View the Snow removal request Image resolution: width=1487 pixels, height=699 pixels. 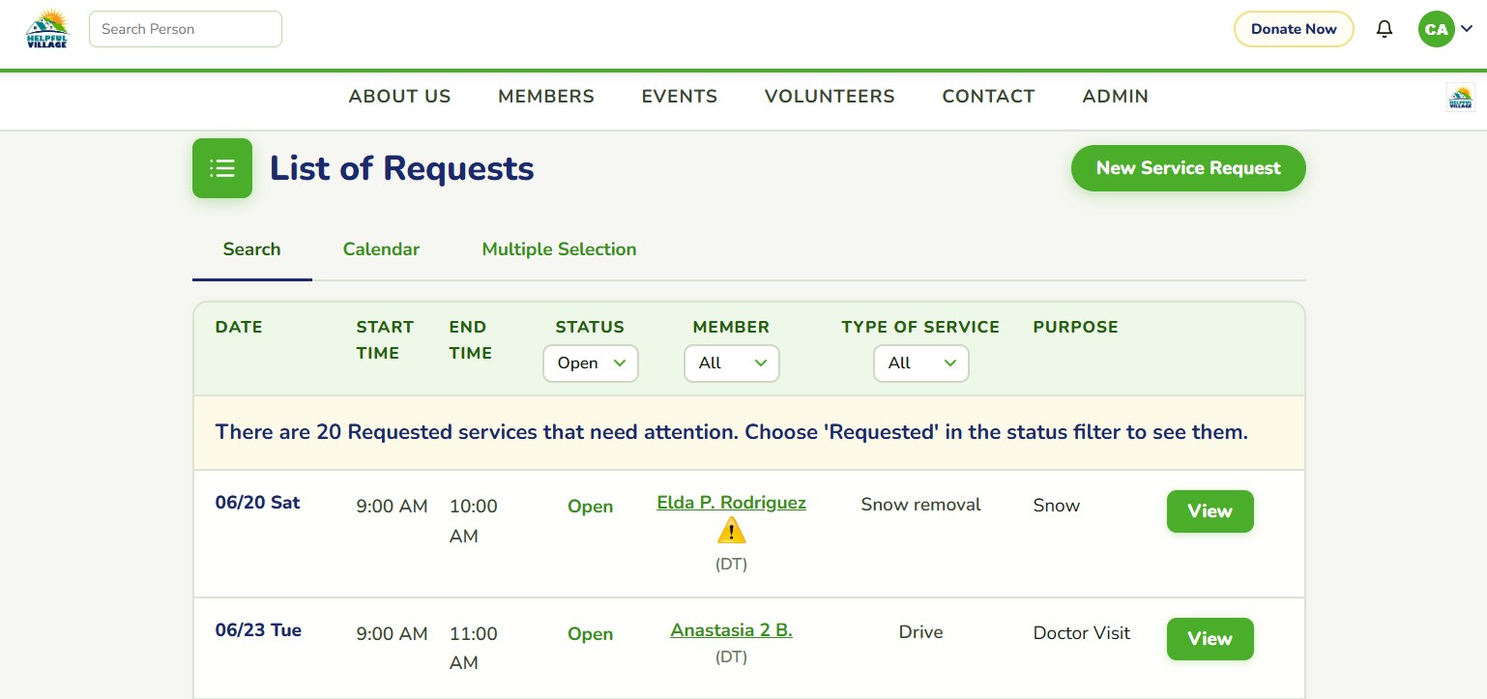pyautogui.click(x=1210, y=511)
